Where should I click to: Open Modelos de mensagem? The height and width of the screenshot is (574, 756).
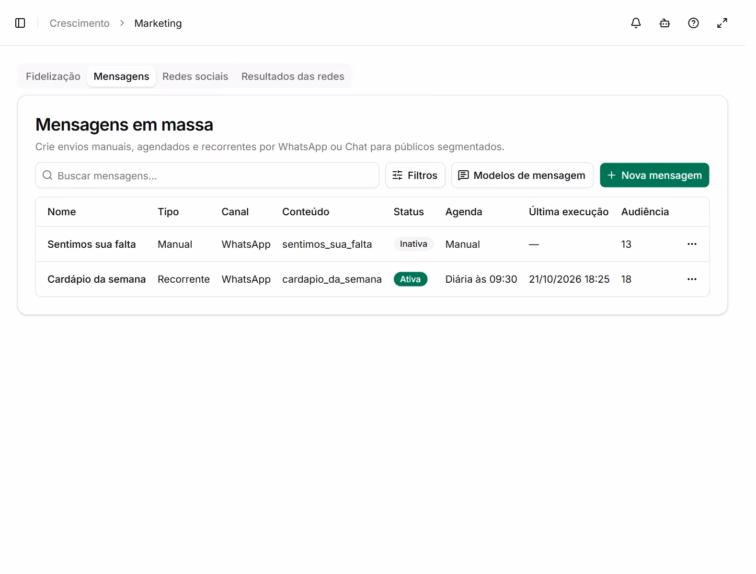pyautogui.click(x=522, y=175)
